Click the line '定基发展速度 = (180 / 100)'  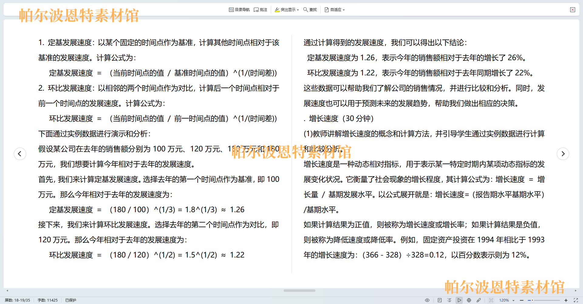tap(147, 209)
